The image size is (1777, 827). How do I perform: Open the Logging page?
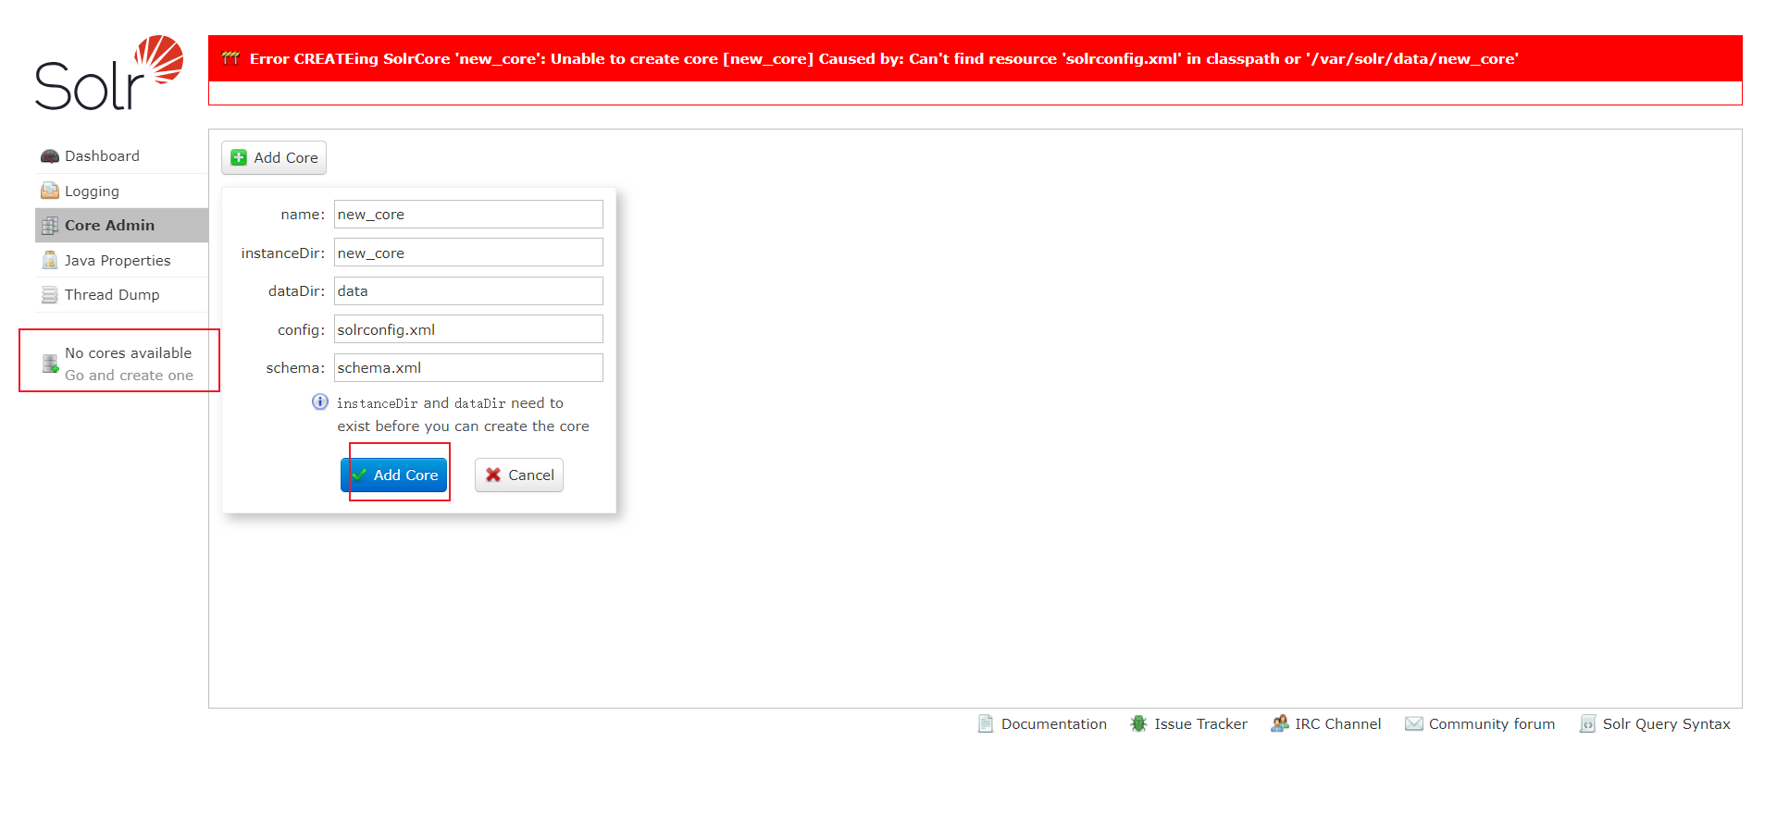[x=121, y=191]
